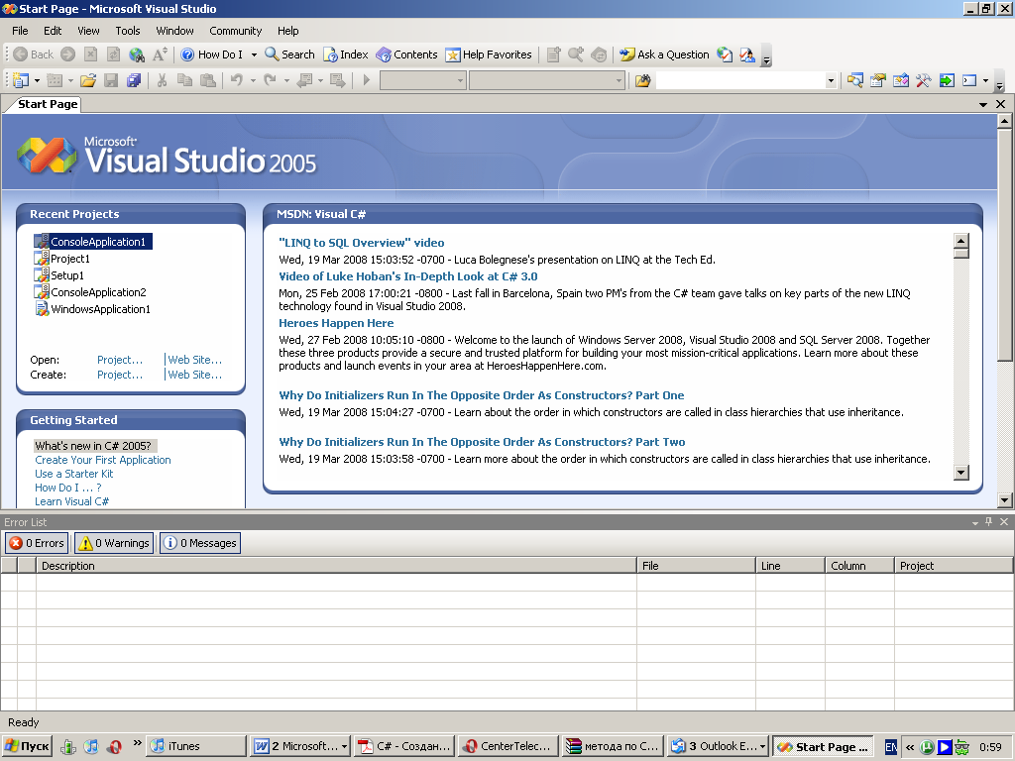Open help Contents

click(x=406, y=54)
